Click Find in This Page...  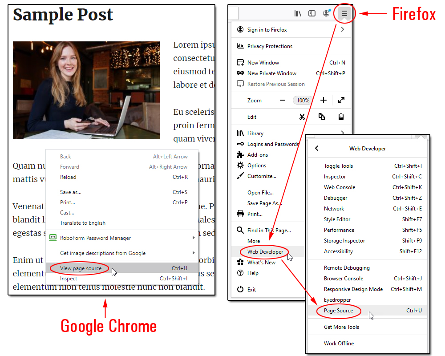[268, 230]
